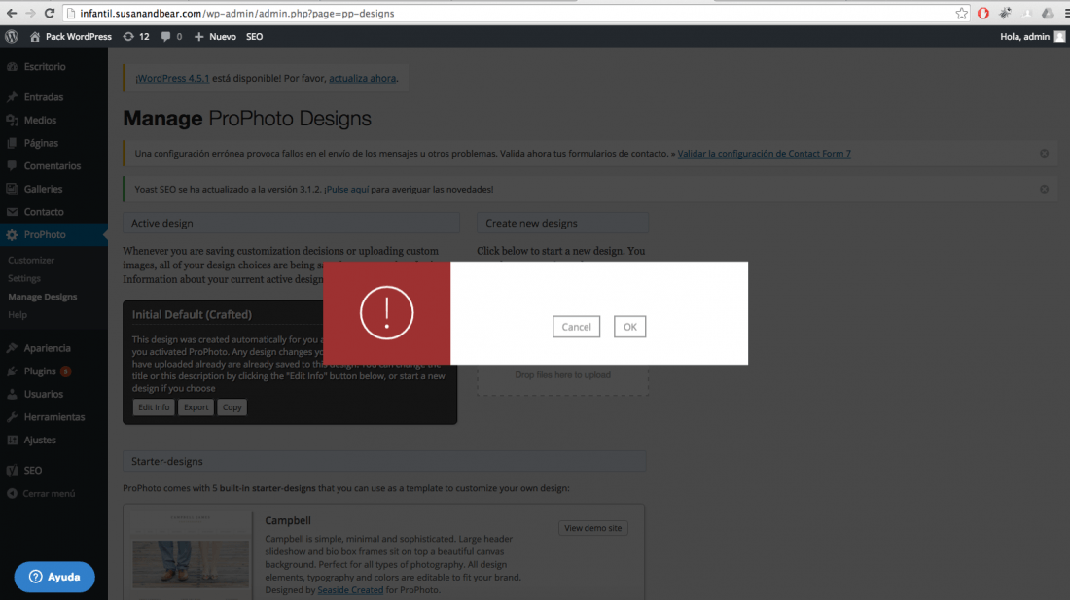Bookmark page with the star icon
This screenshot has width=1070, height=600.
961,13
